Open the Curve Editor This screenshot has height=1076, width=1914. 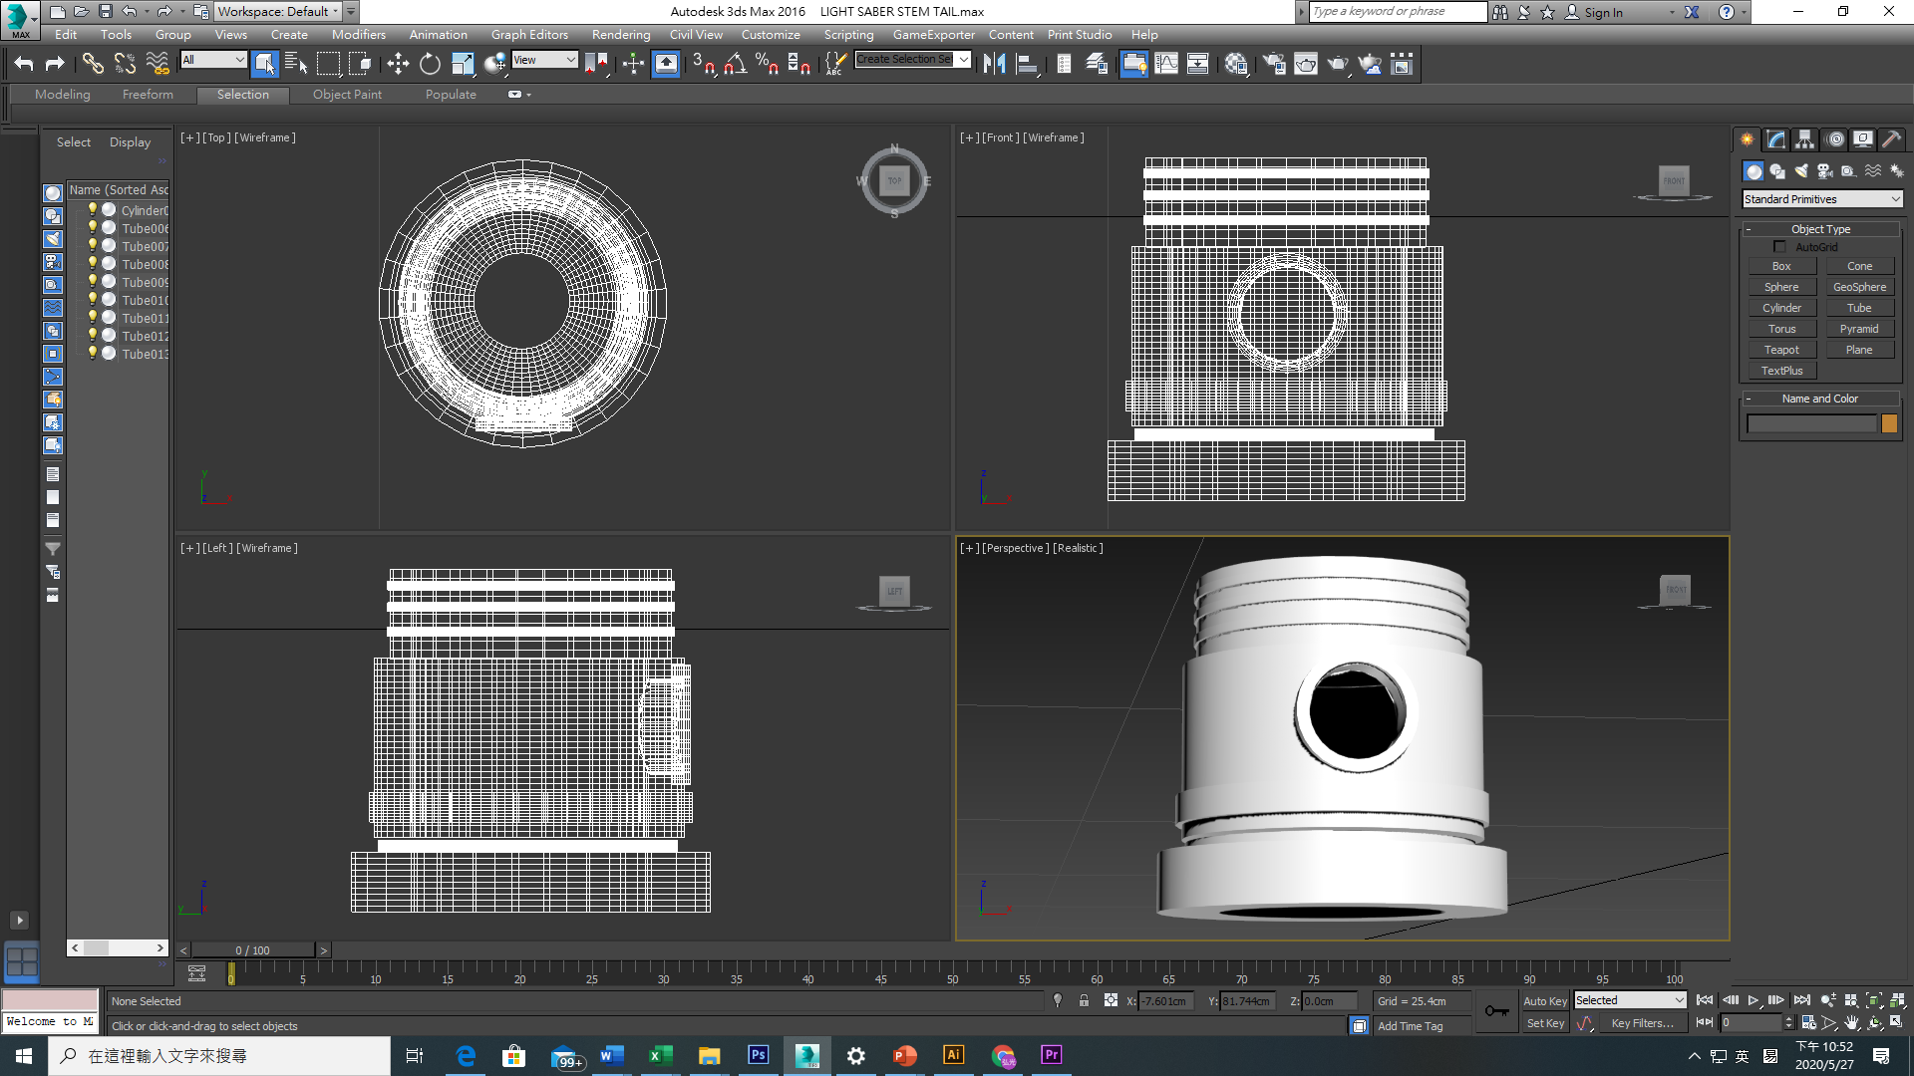pos(1165,64)
